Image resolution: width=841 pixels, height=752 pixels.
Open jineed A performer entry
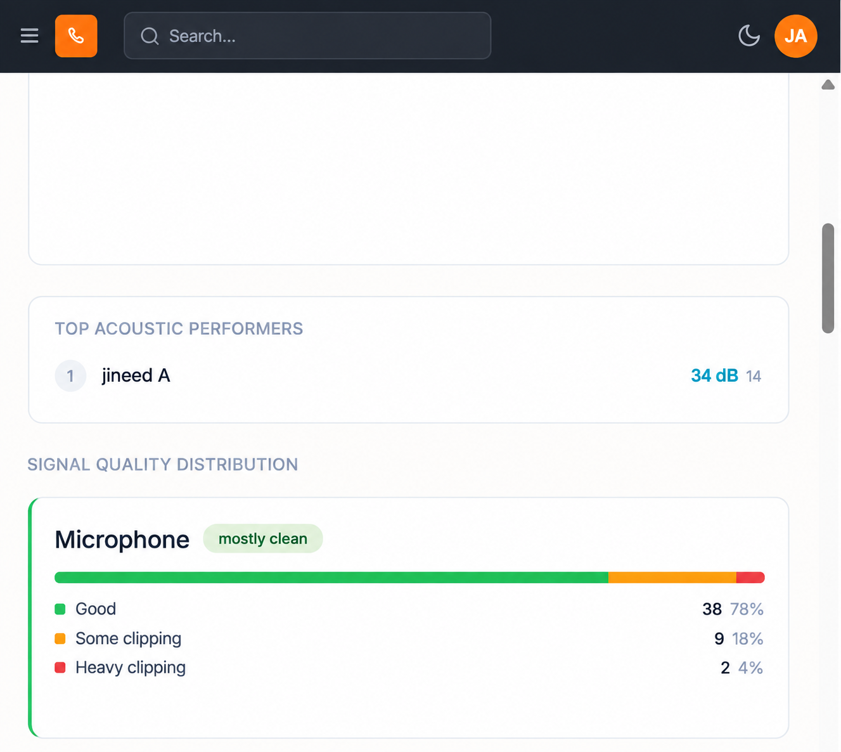[136, 375]
